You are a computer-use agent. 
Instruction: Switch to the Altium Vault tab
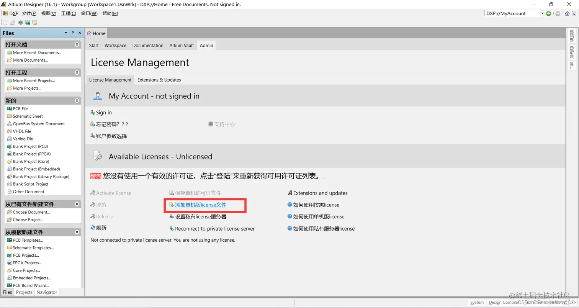pos(182,45)
